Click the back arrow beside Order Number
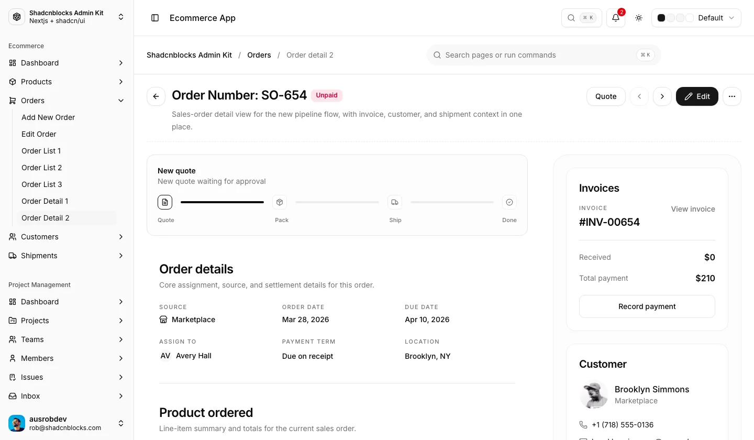This screenshot has height=440, width=754. pos(156,96)
